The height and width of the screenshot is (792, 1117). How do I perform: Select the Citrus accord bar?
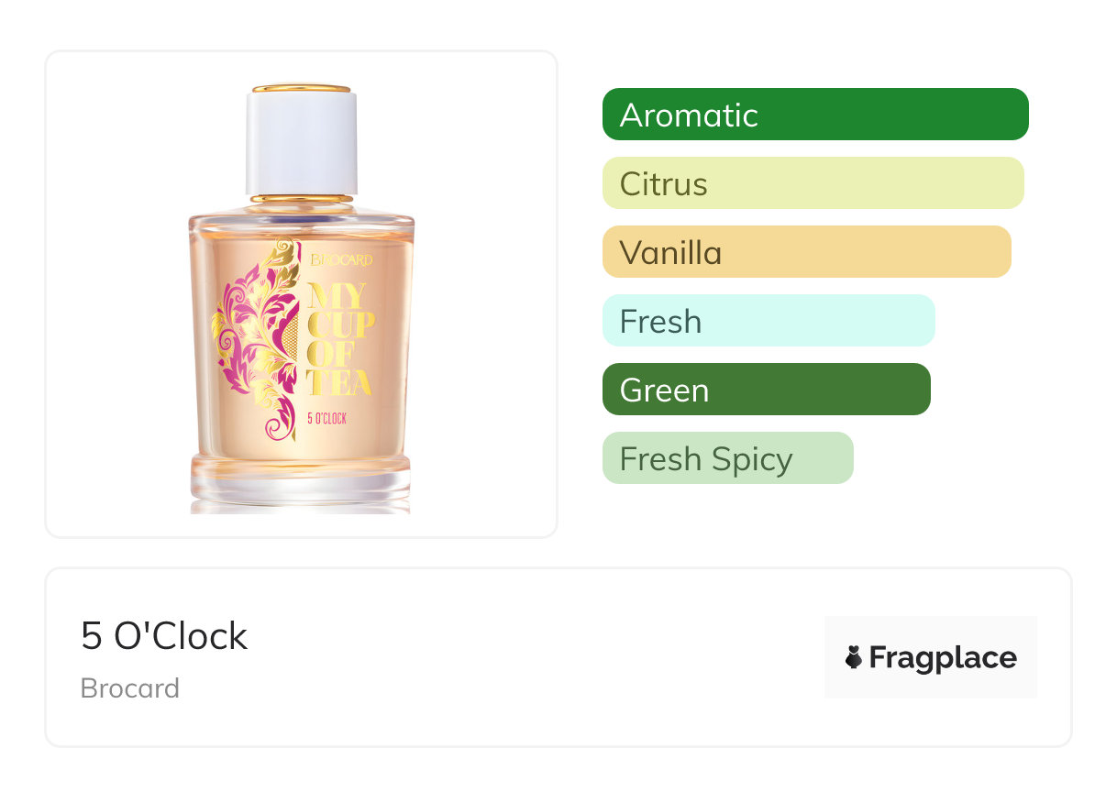[813, 183]
